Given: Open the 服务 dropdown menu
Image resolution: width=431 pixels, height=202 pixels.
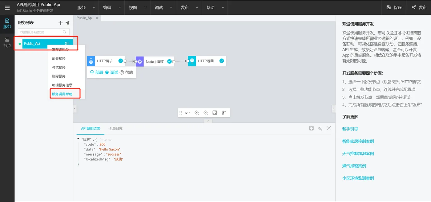Looking at the screenshot, I should [85, 7].
